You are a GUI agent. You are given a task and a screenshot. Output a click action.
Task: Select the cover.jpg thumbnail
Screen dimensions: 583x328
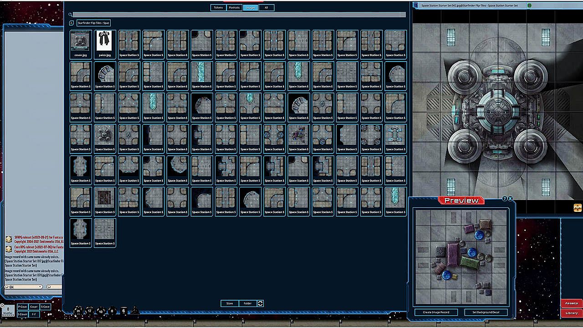pos(81,44)
